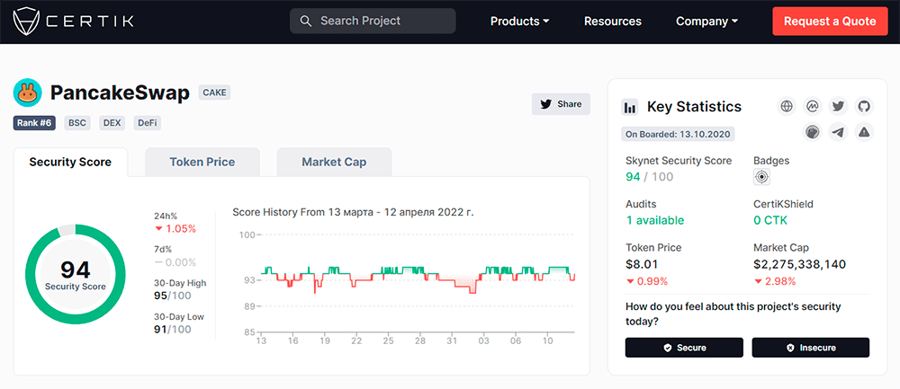
Task: Click the 94 / 100 Skynet Security Score value
Action: 649,176
